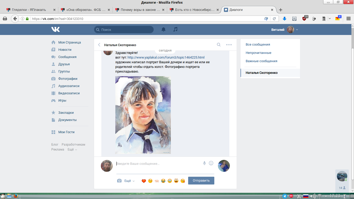Switch to the «Она оборзела». ФСБ tab
Viewport: 354px width, 199px height.
[x=86, y=10]
